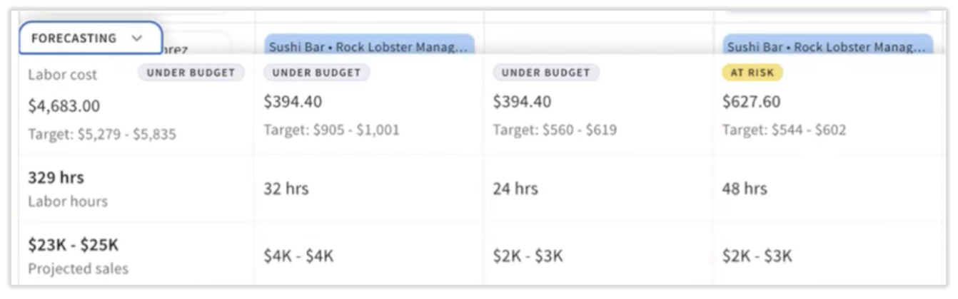
Task: Select the $4,683.00 total labor cost
Action: (x=64, y=106)
